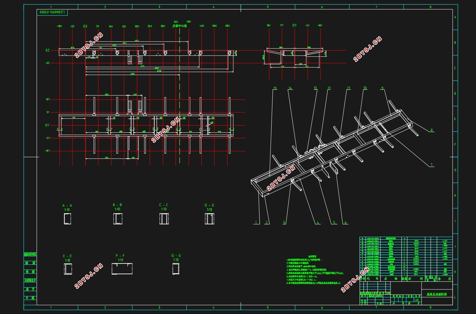
Task: Select the 25X grid label
Action: (150, 26)
